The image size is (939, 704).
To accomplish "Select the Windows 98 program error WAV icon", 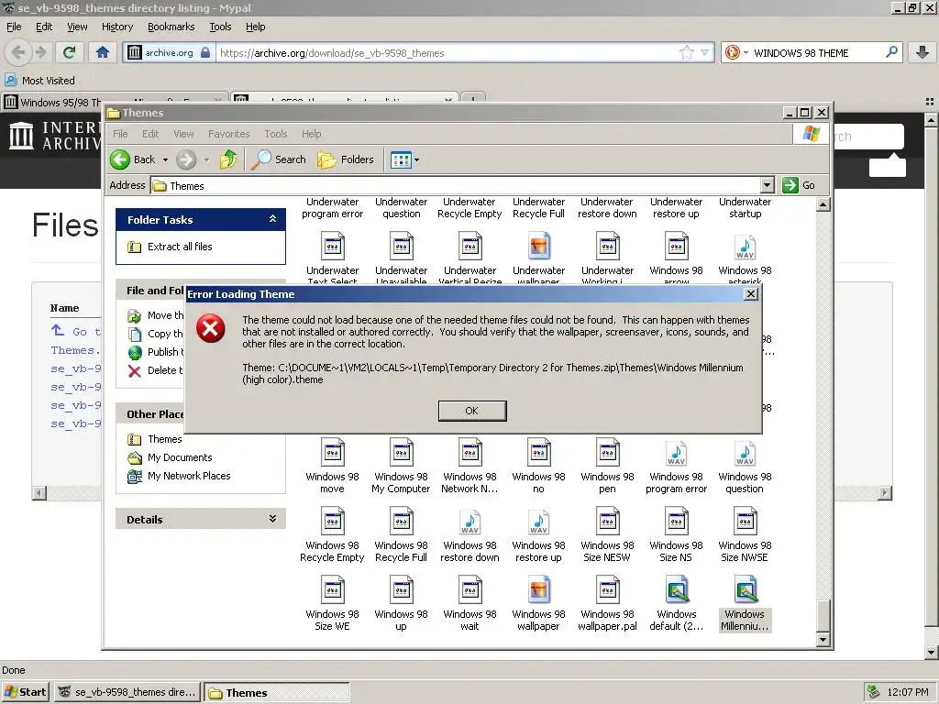I will (676, 453).
